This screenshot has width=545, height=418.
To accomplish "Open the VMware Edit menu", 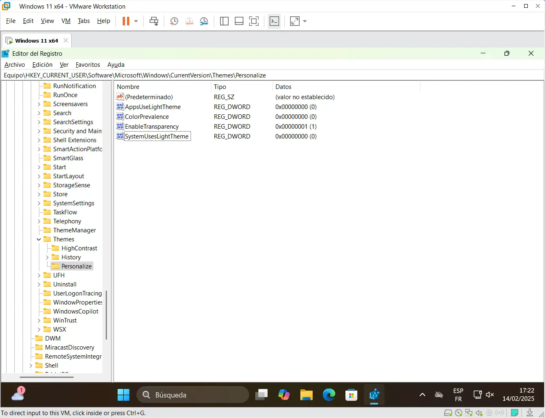I will click(x=28, y=21).
